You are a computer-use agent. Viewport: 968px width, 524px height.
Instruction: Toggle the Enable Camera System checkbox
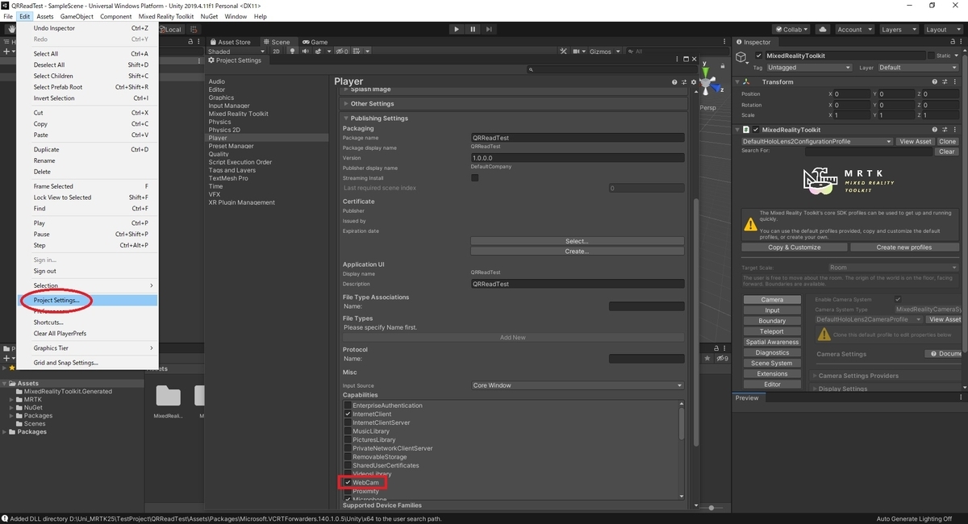click(898, 299)
